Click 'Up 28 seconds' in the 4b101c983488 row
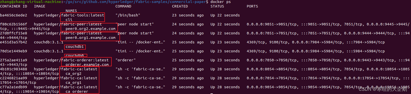 225,69
